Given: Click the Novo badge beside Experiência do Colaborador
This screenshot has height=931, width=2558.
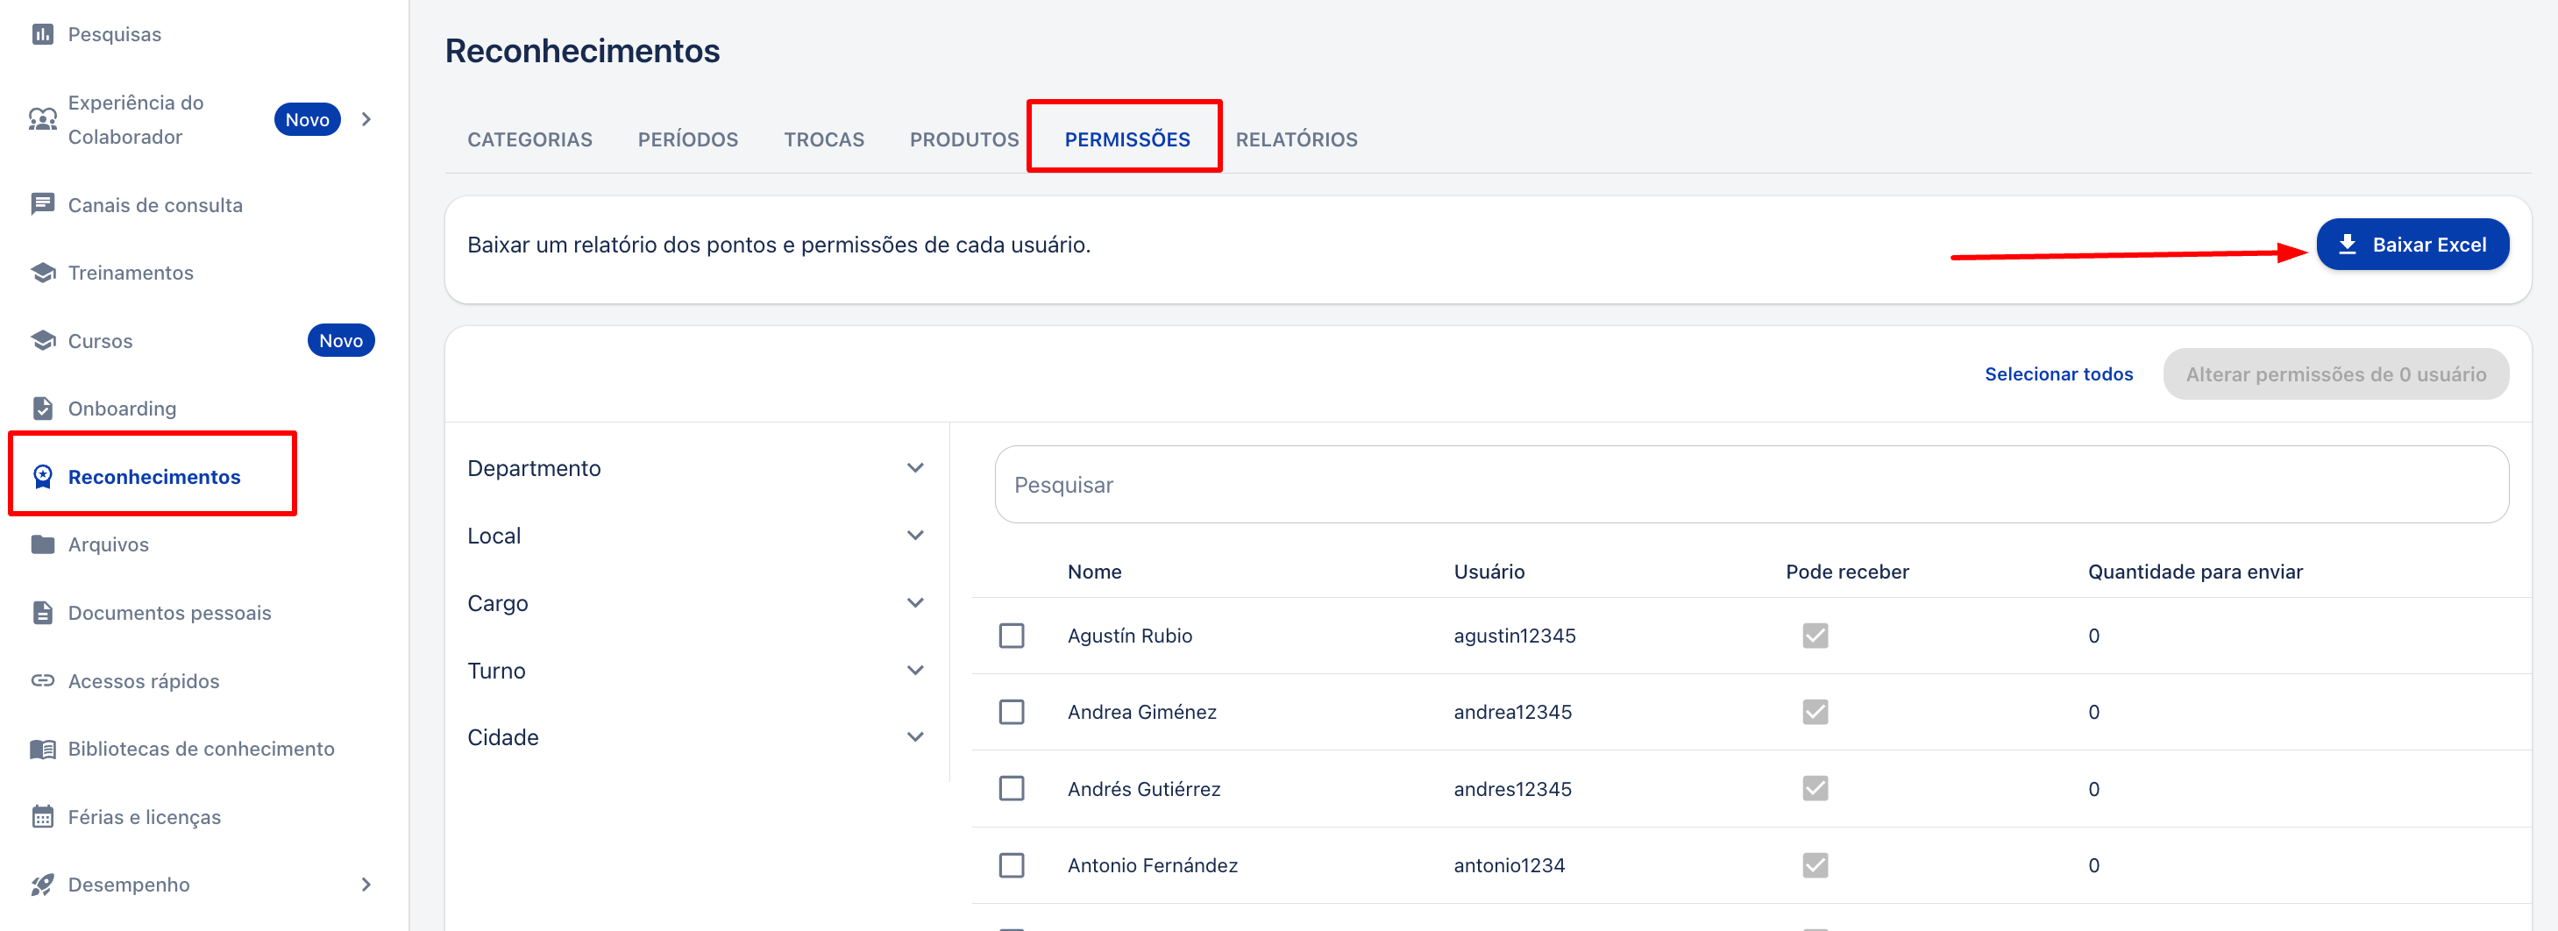Looking at the screenshot, I should coord(307,119).
